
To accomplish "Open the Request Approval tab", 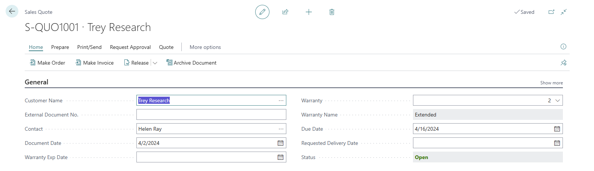I will click(x=130, y=47).
